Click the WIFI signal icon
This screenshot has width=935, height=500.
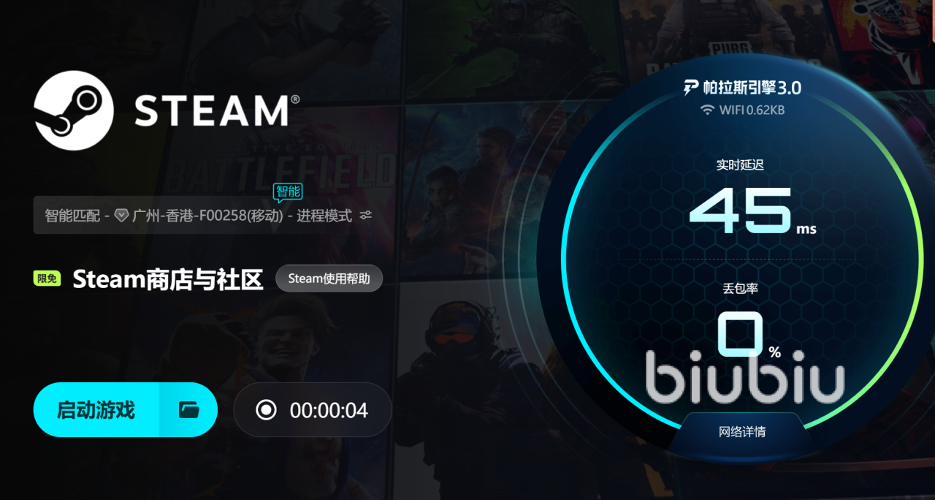[707, 110]
